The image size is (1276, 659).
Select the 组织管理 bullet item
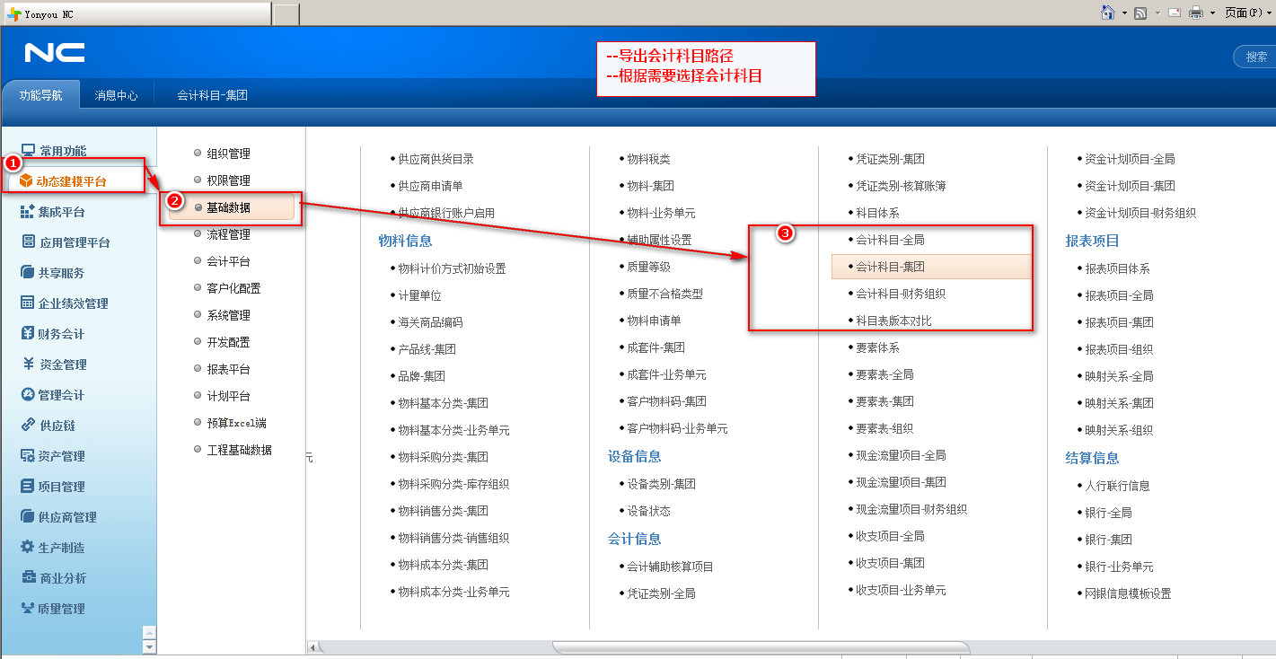(228, 154)
